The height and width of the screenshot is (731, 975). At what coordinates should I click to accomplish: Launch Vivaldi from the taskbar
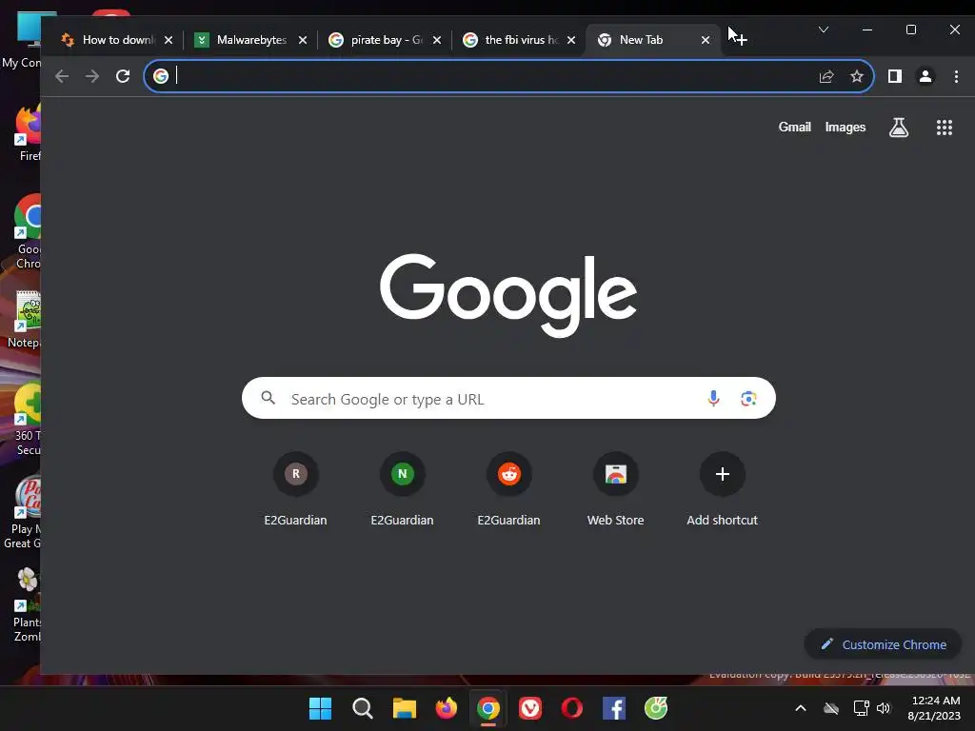529,708
